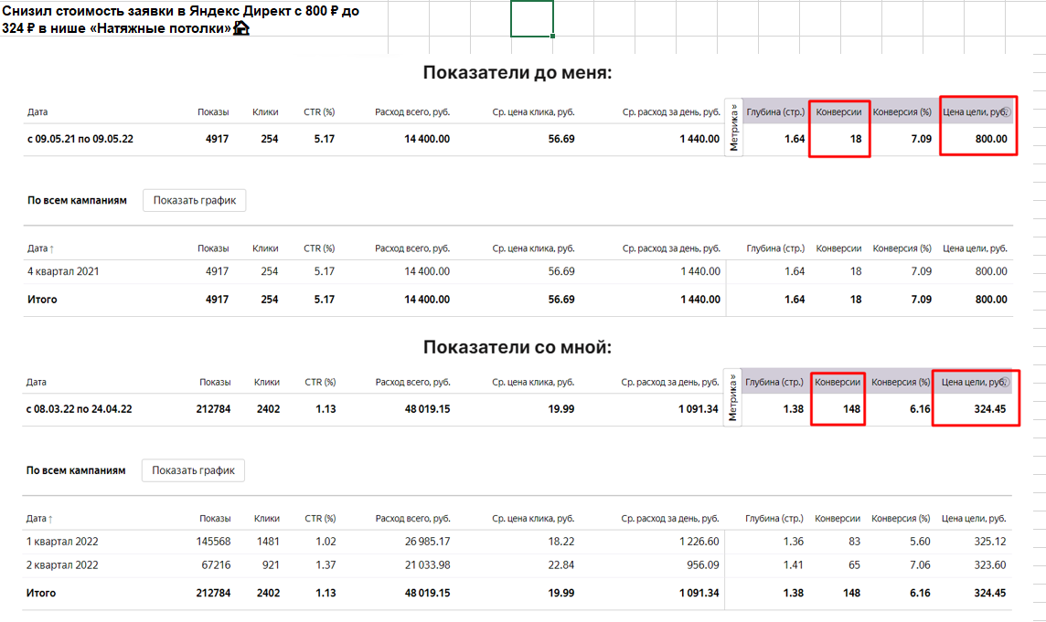
Task: Click CTR (%) header in 2022 quarterly table
Action: pos(320,518)
